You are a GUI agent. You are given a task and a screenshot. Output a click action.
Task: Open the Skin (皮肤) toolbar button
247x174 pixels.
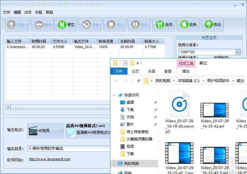pos(188,24)
